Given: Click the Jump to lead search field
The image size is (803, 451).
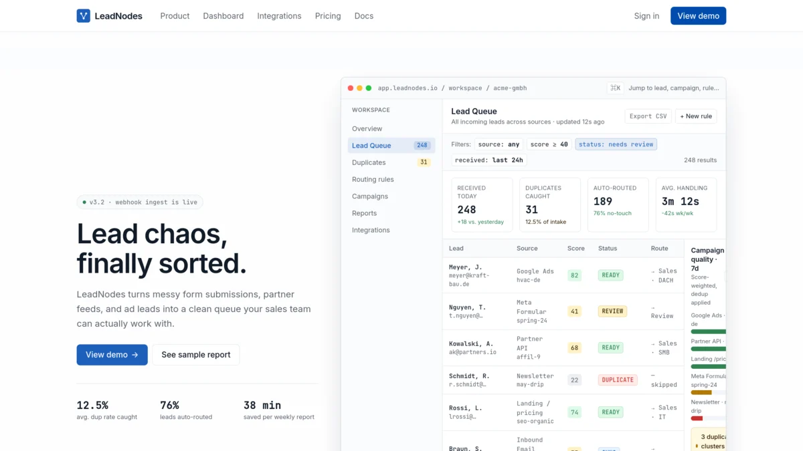Looking at the screenshot, I should coord(674,88).
